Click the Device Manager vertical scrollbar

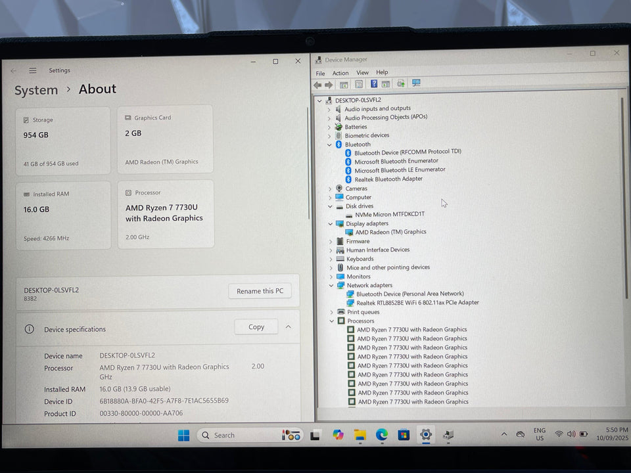point(624,197)
